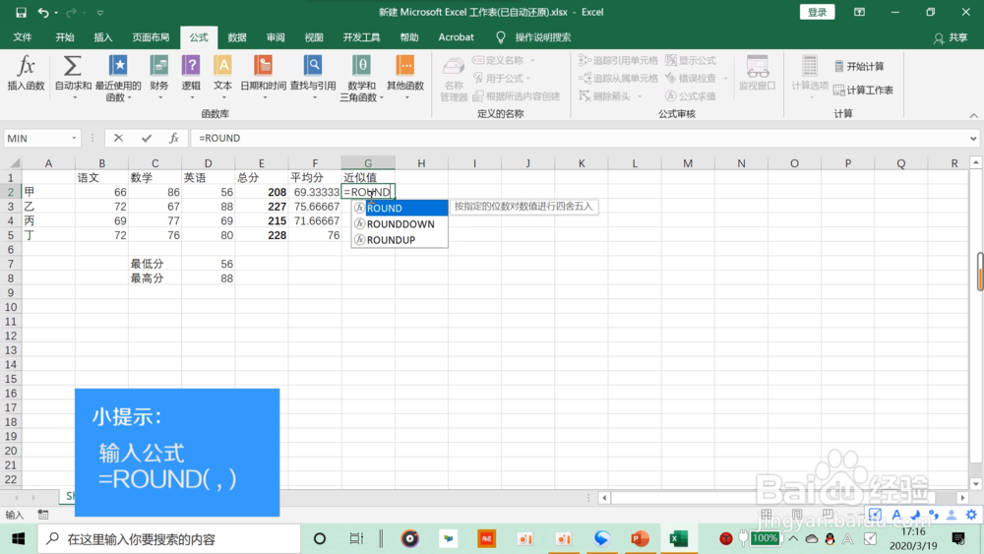
Task: Click the Tell Me search box
Action: (534, 37)
